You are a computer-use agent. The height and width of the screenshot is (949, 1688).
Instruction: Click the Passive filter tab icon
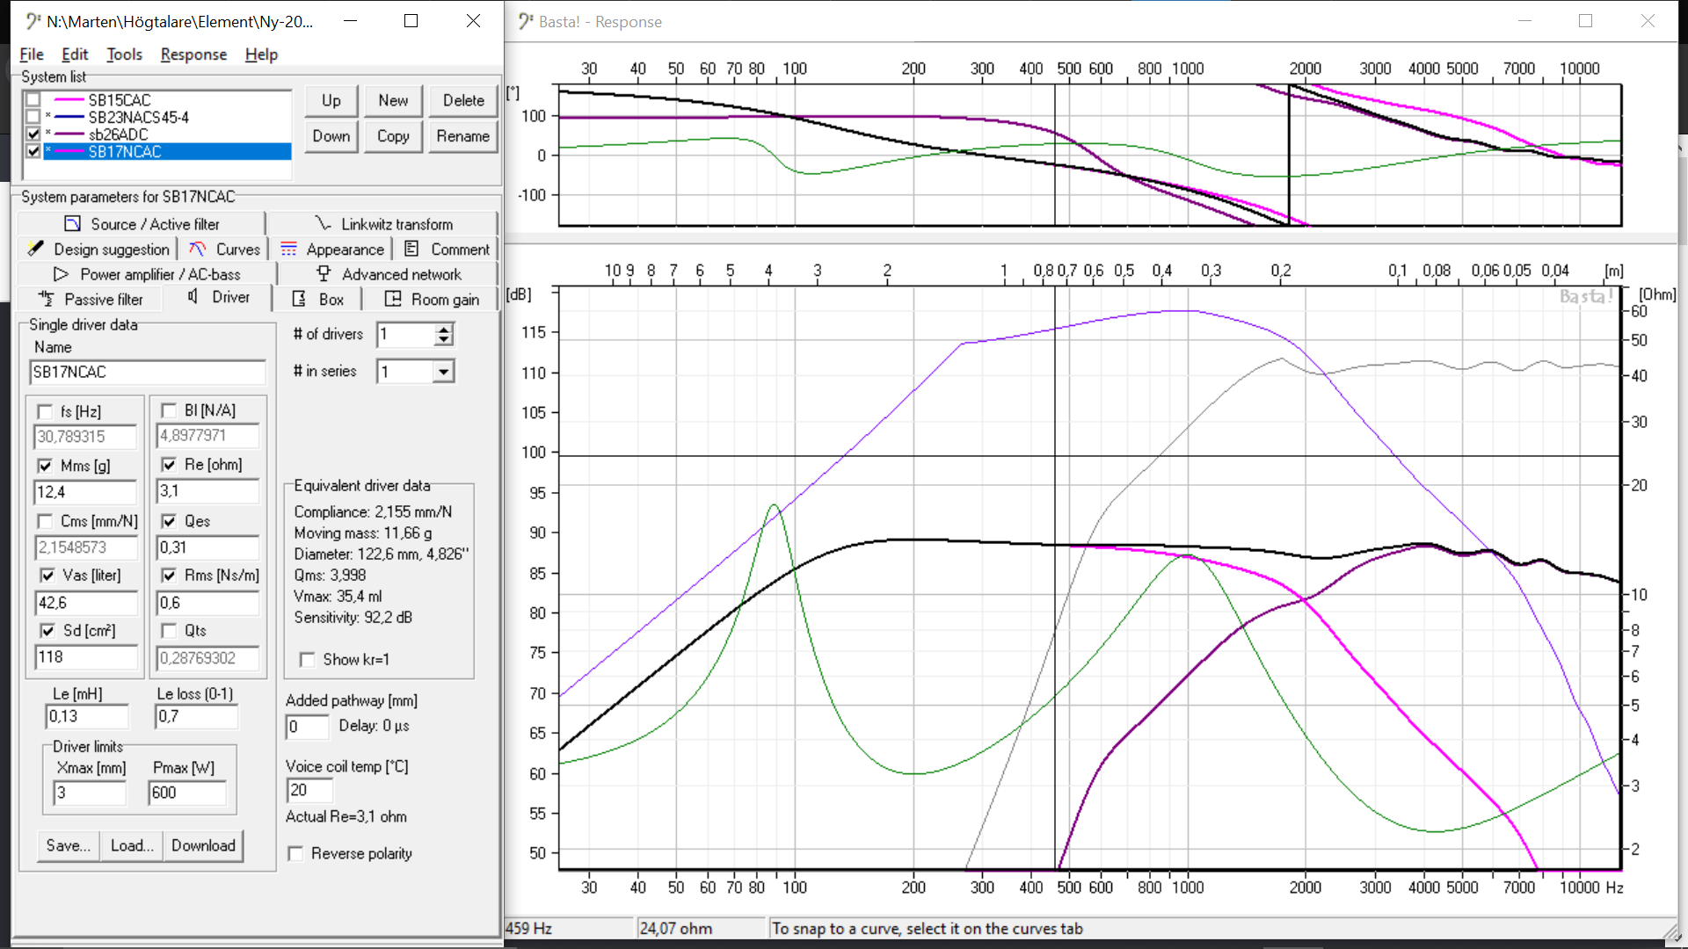46,299
